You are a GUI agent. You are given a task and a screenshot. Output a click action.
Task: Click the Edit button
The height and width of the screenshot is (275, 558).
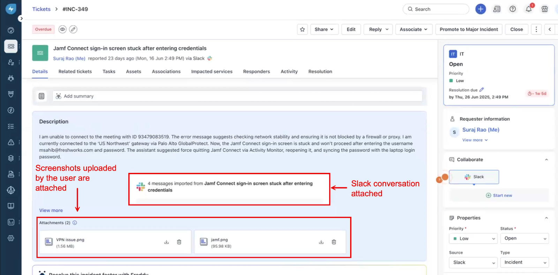351,29
